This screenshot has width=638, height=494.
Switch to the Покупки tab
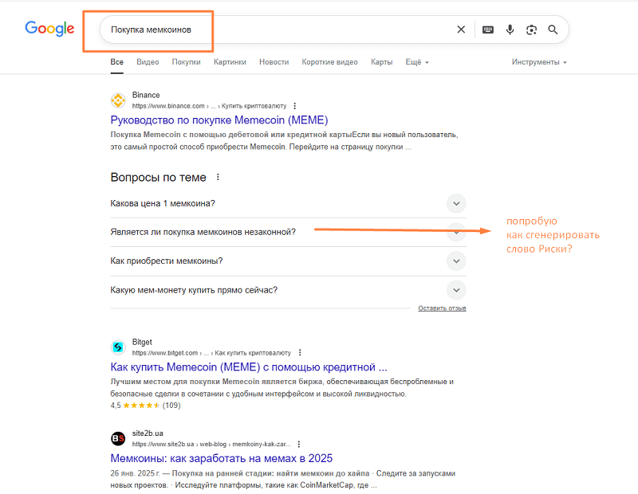(187, 62)
